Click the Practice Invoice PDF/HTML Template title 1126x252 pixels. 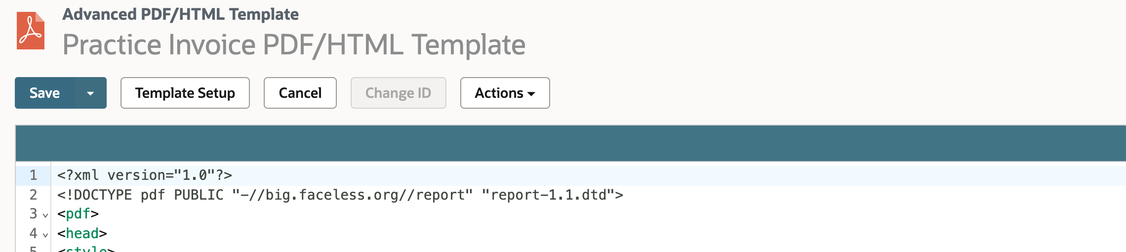coord(294,44)
